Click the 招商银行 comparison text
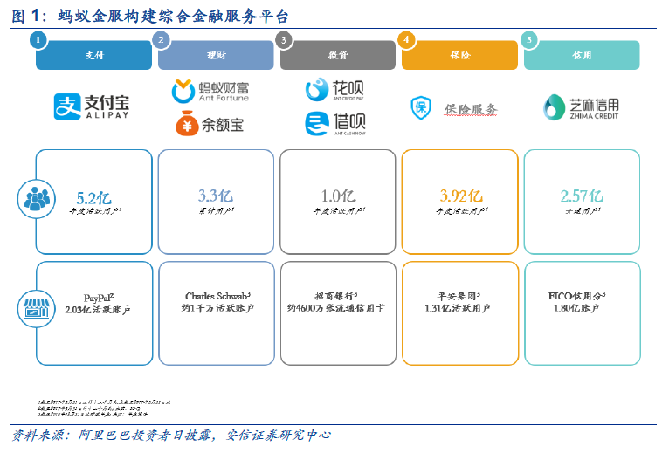Image resolution: width=669 pixels, height=453 pixels. coord(335,302)
